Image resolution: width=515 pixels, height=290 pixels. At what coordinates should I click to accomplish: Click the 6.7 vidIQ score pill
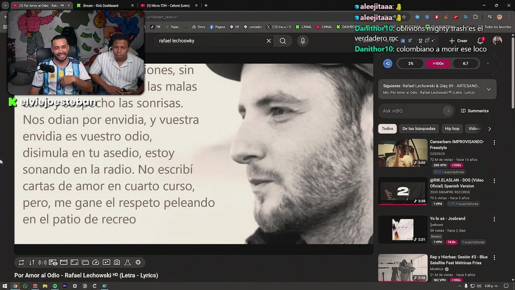coord(466,63)
